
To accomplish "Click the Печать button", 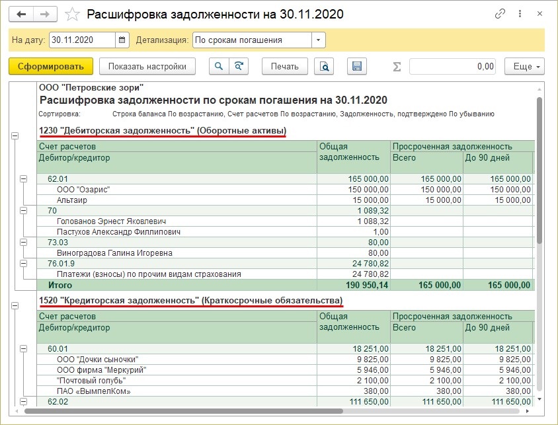I will pos(285,66).
